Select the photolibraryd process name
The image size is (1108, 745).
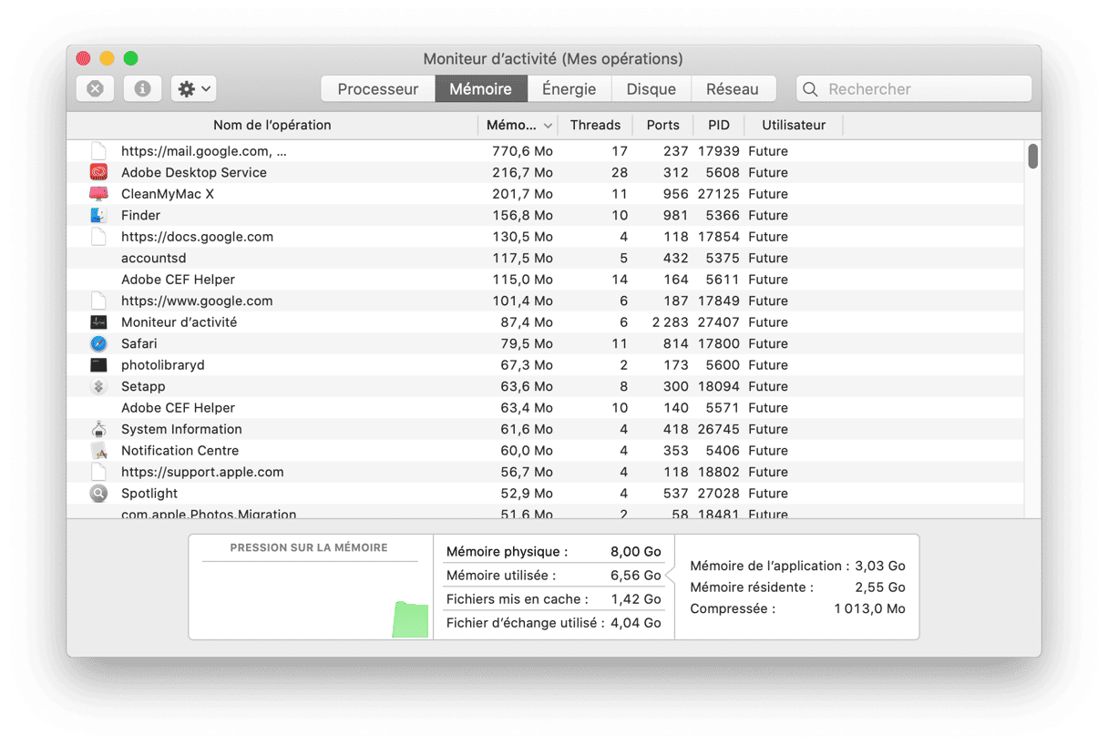click(x=163, y=365)
